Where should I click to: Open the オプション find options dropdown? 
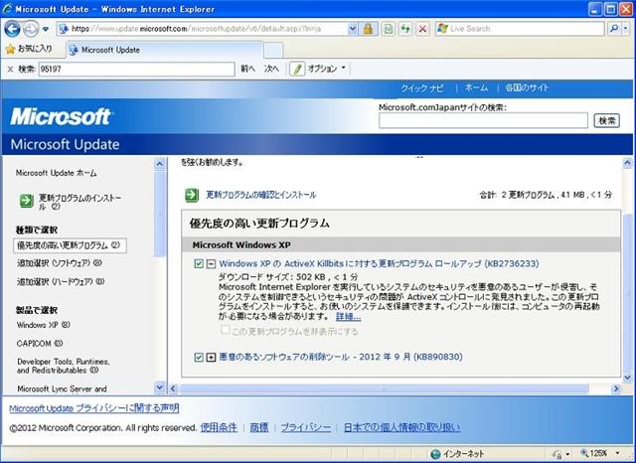coord(327,69)
